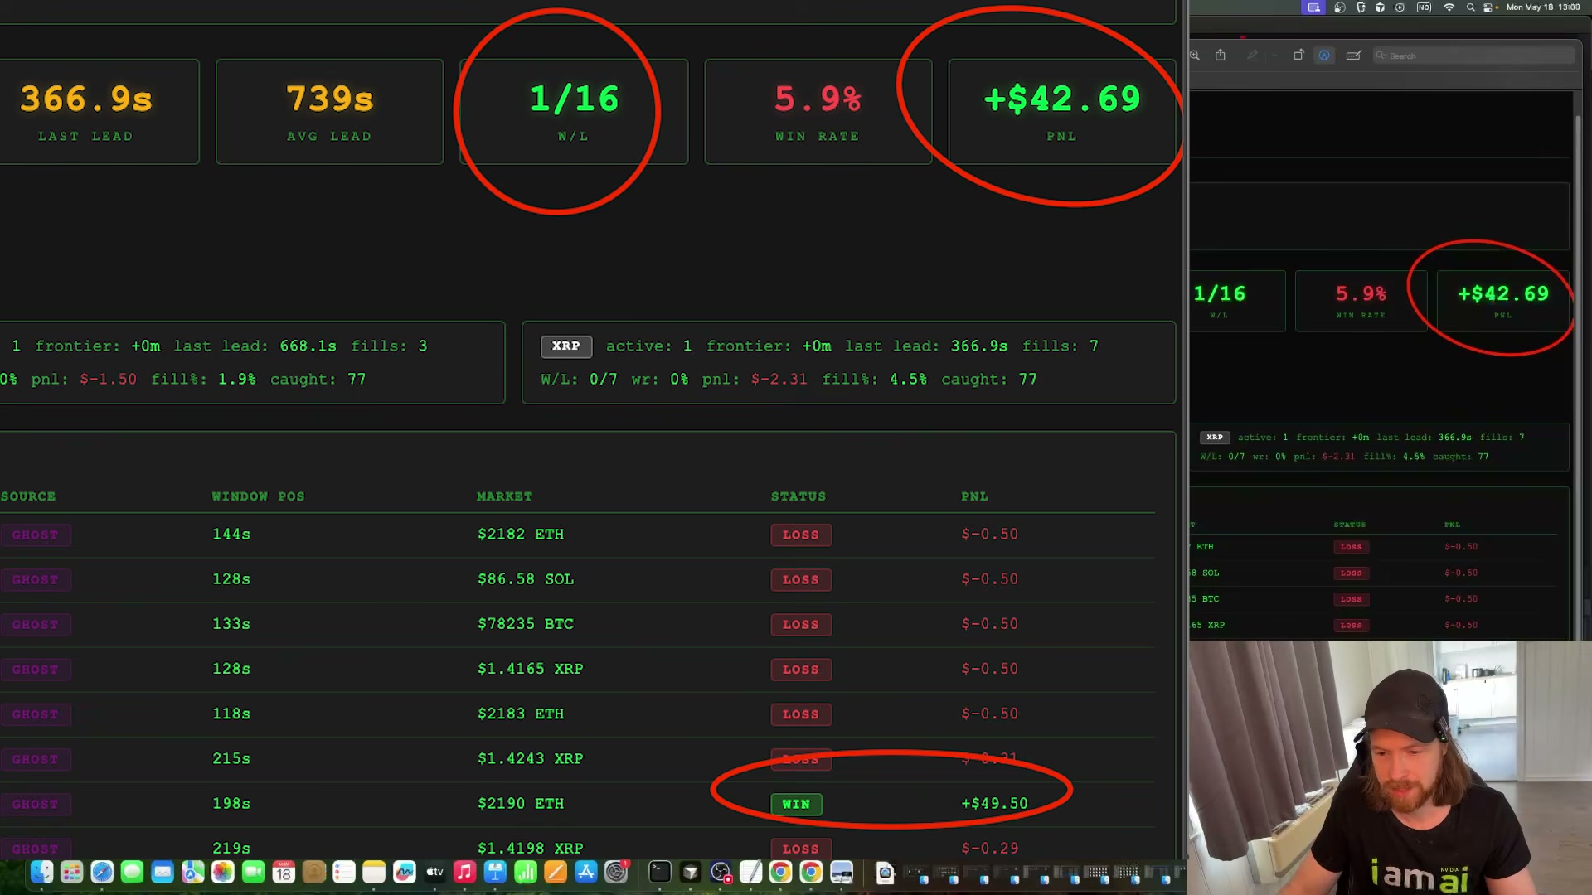Open Terminal from the Dock
The height and width of the screenshot is (895, 1592).
[659, 872]
